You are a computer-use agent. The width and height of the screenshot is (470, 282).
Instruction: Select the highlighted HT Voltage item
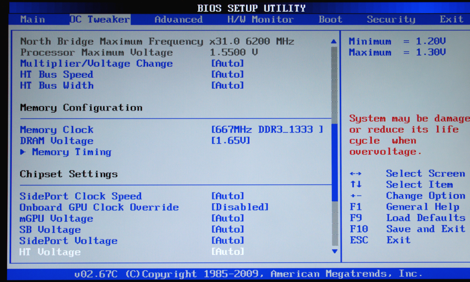pyautogui.click(x=50, y=252)
